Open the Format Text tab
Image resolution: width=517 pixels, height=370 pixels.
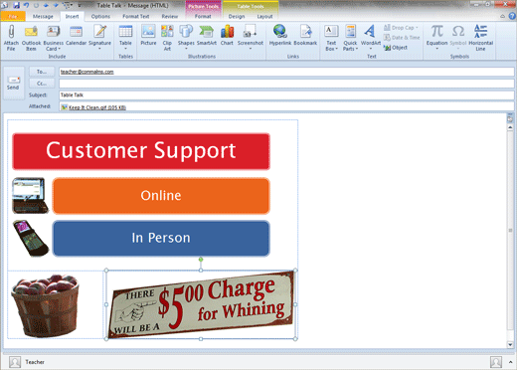tap(136, 16)
